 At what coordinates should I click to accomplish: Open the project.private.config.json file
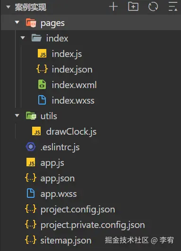(x=93, y=225)
